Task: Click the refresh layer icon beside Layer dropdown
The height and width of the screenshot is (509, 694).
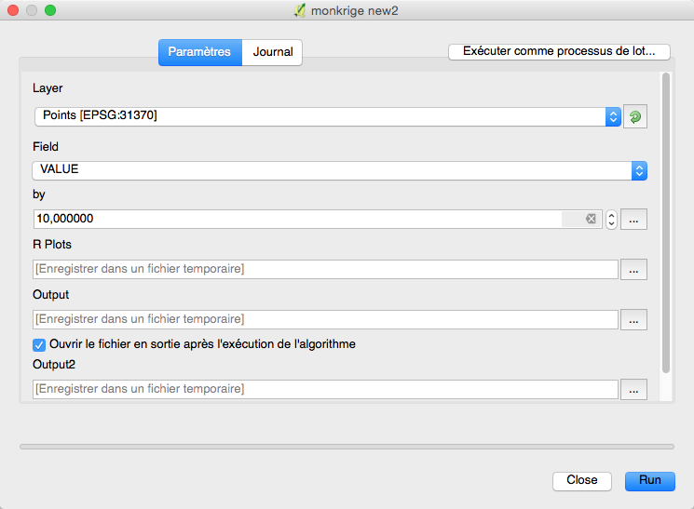Action: (x=634, y=116)
